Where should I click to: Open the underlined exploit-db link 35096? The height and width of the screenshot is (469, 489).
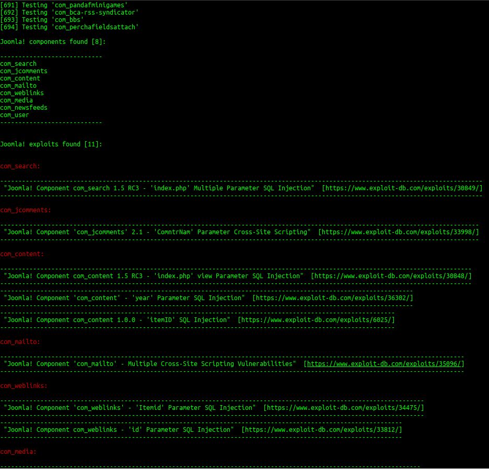[383, 364]
